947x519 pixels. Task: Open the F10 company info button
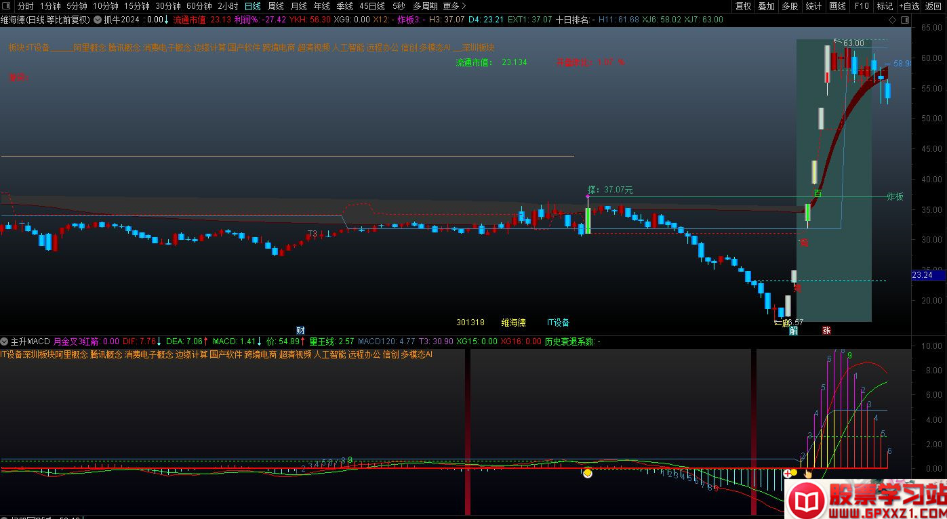pyautogui.click(x=861, y=6)
